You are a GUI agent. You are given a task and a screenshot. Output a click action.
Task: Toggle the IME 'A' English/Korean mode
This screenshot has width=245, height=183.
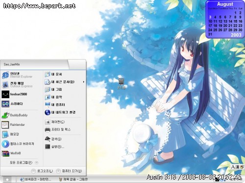coord(233,167)
